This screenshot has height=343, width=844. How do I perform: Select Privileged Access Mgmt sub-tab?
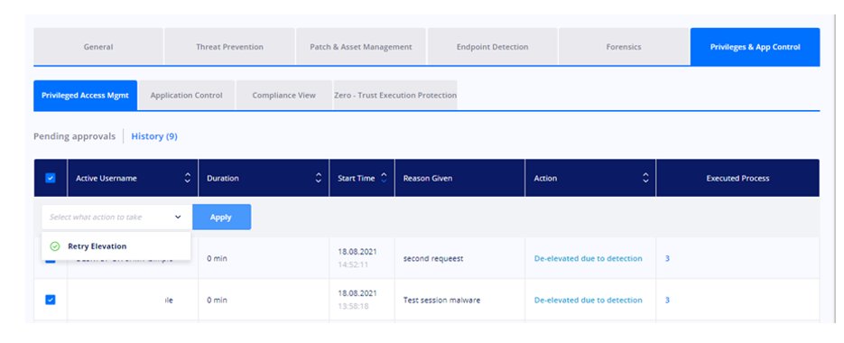pos(85,96)
